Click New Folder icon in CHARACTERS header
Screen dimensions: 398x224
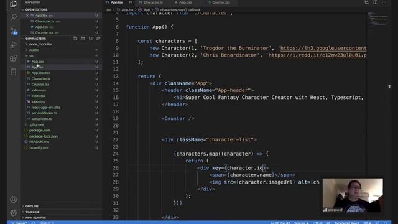[83, 39]
